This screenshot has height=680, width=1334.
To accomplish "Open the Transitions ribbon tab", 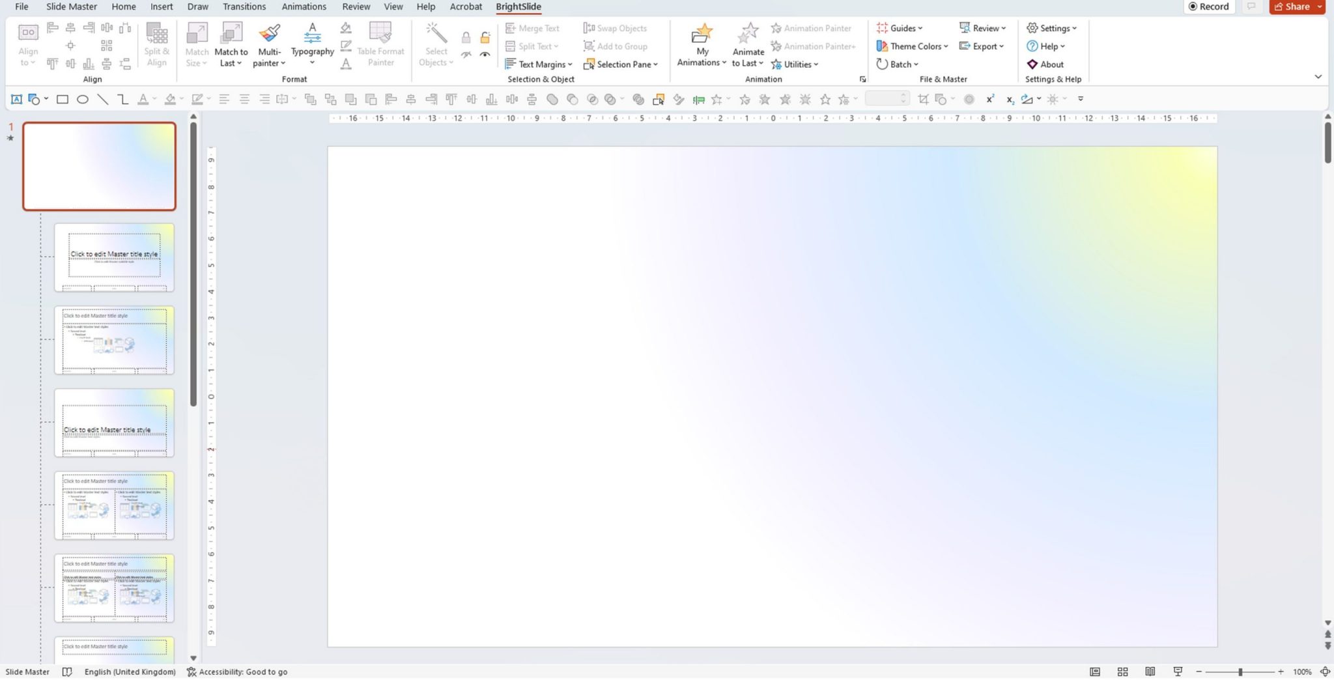I will (244, 7).
